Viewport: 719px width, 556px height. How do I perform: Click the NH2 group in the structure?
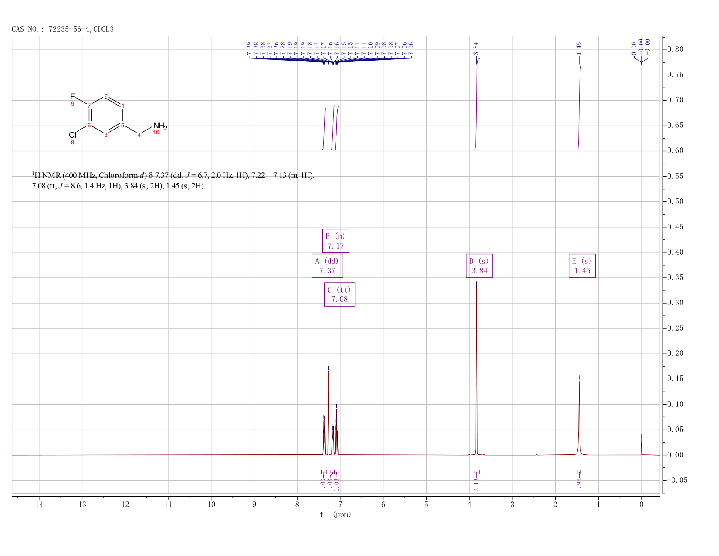coord(160,126)
